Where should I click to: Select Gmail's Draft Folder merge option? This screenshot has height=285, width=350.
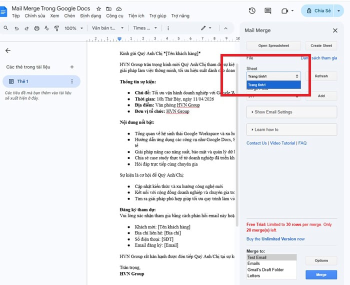(x=271, y=269)
